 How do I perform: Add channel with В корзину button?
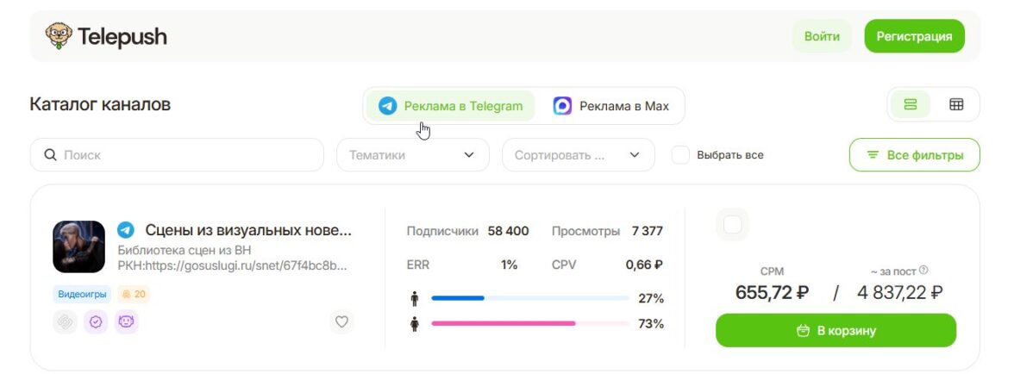tap(836, 331)
